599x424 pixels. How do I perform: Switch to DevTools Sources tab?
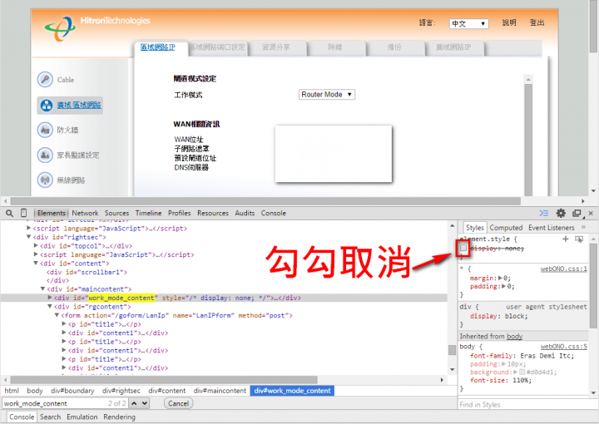117,213
